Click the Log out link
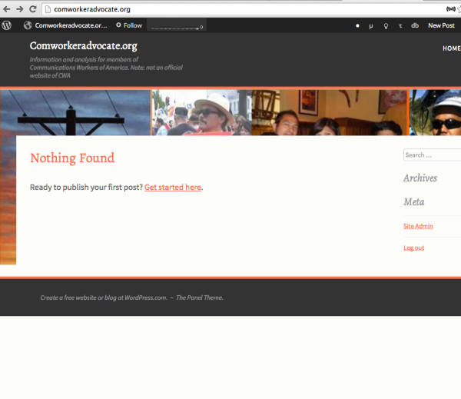461x399 pixels. coord(413,248)
